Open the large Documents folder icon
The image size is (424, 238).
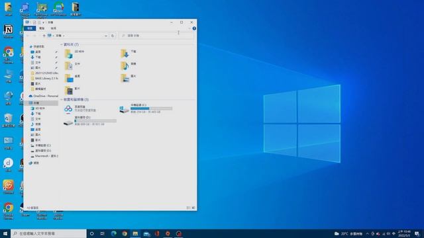(x=69, y=66)
